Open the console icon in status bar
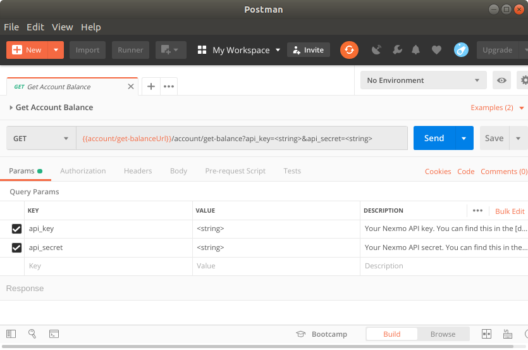 tap(54, 334)
